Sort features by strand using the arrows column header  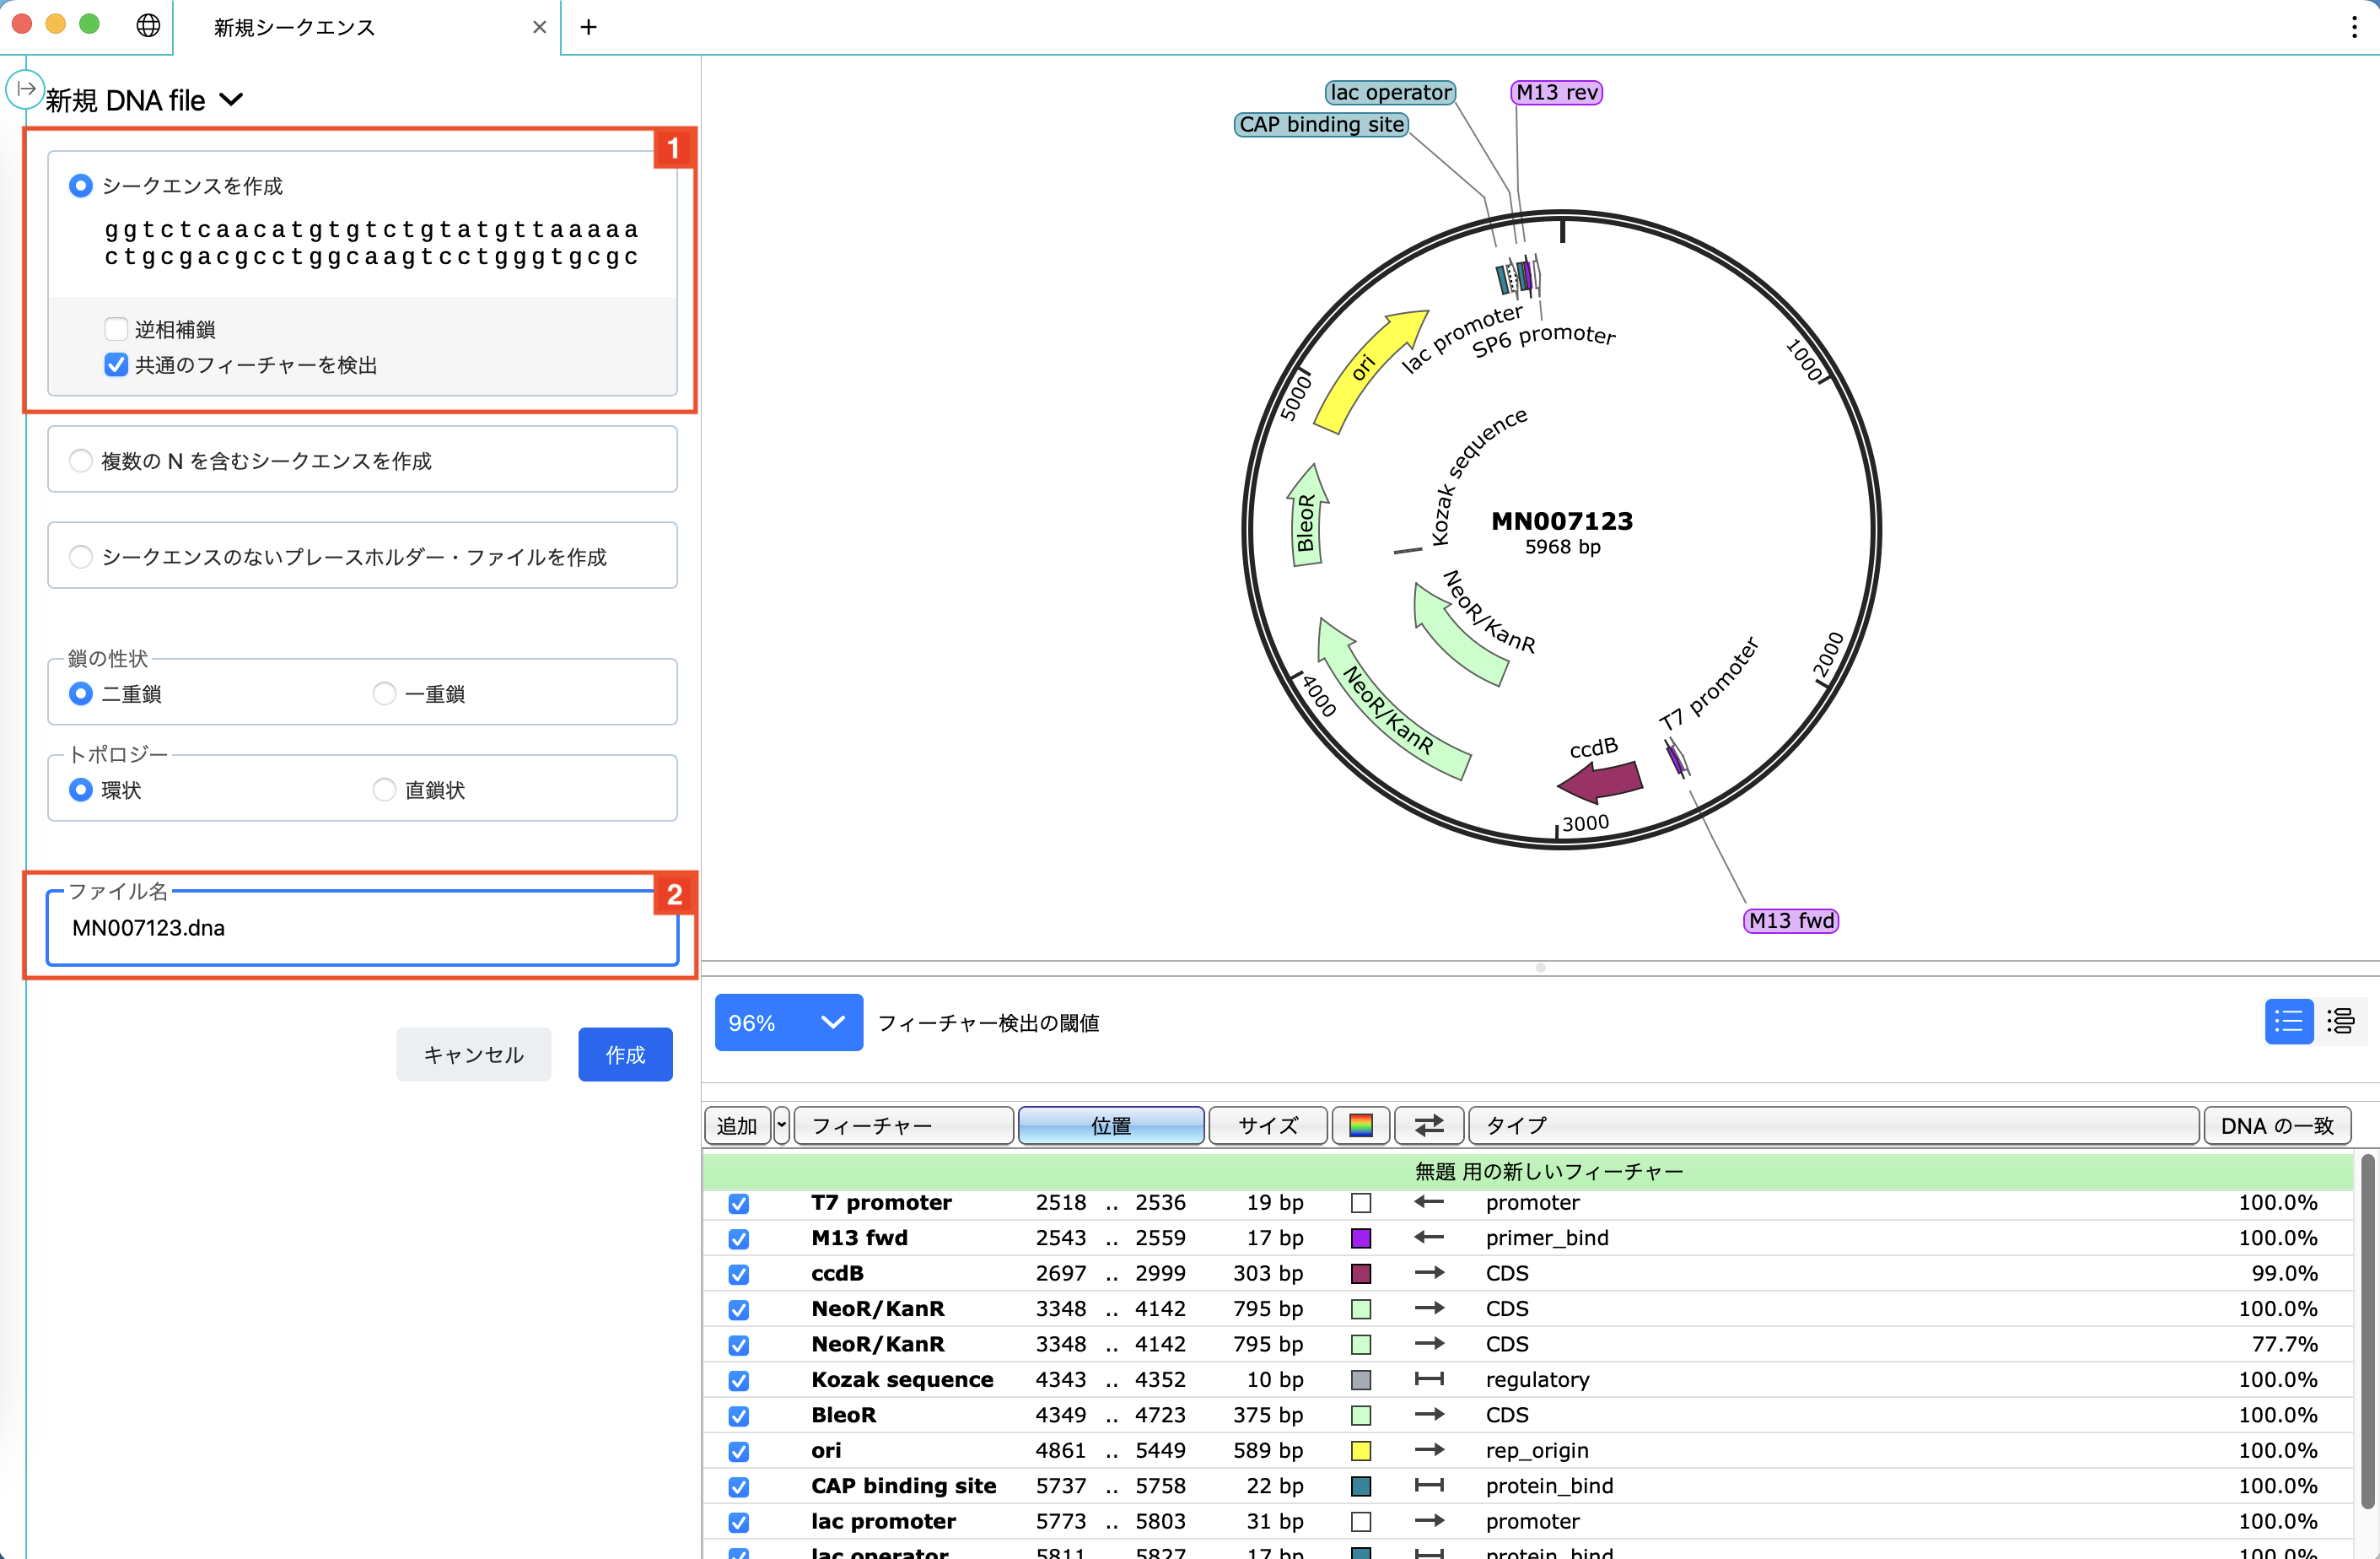tap(1429, 1125)
